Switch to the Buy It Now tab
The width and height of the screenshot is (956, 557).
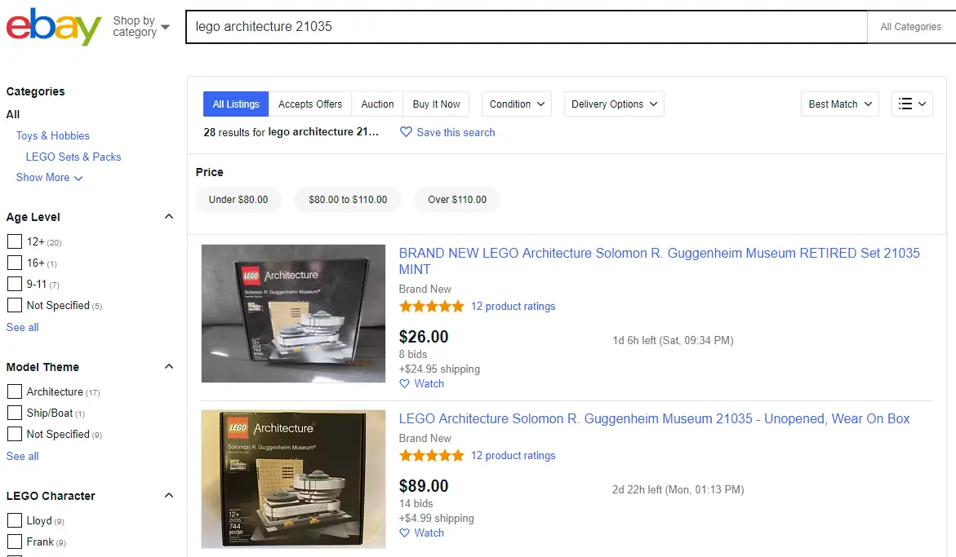click(x=436, y=104)
